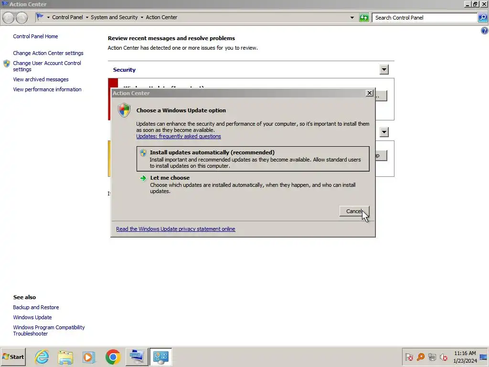This screenshot has width=489, height=367.
Task: Open Windows Program Compatibility Troubleshooter
Action: [x=49, y=330]
